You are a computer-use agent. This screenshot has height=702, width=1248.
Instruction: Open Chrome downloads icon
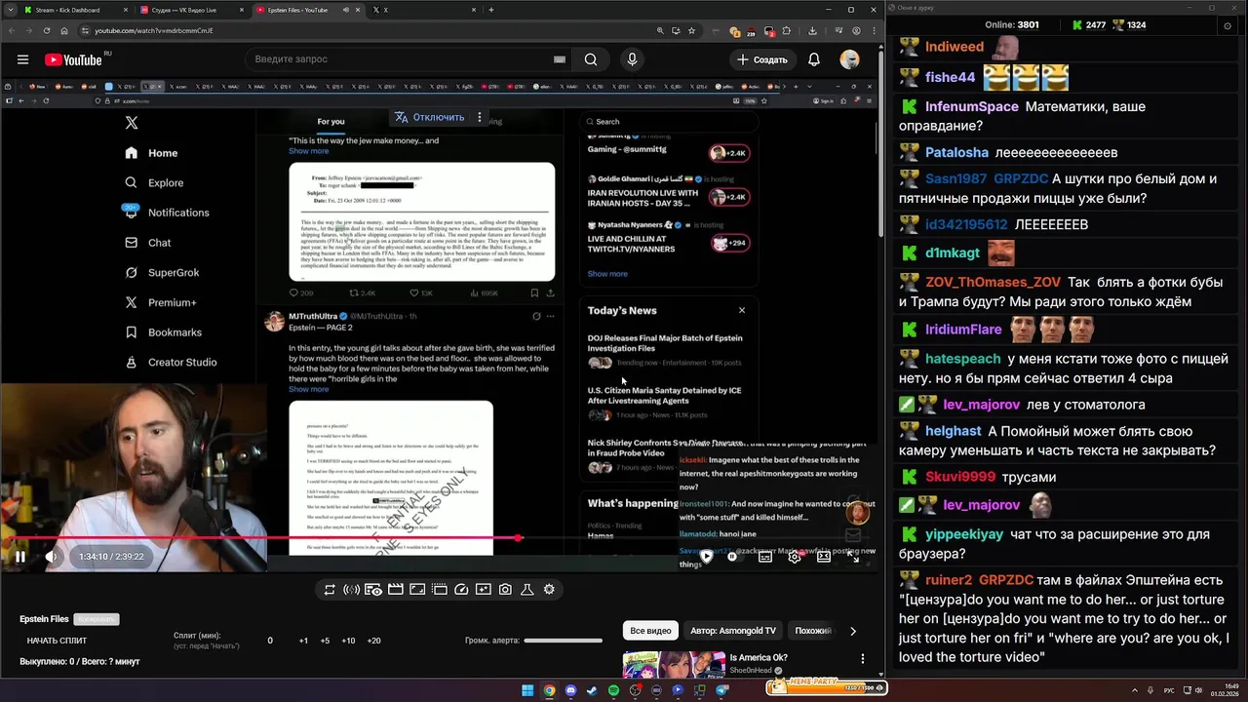click(x=813, y=30)
